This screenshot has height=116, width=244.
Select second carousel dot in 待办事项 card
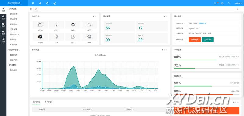coord(167,16)
